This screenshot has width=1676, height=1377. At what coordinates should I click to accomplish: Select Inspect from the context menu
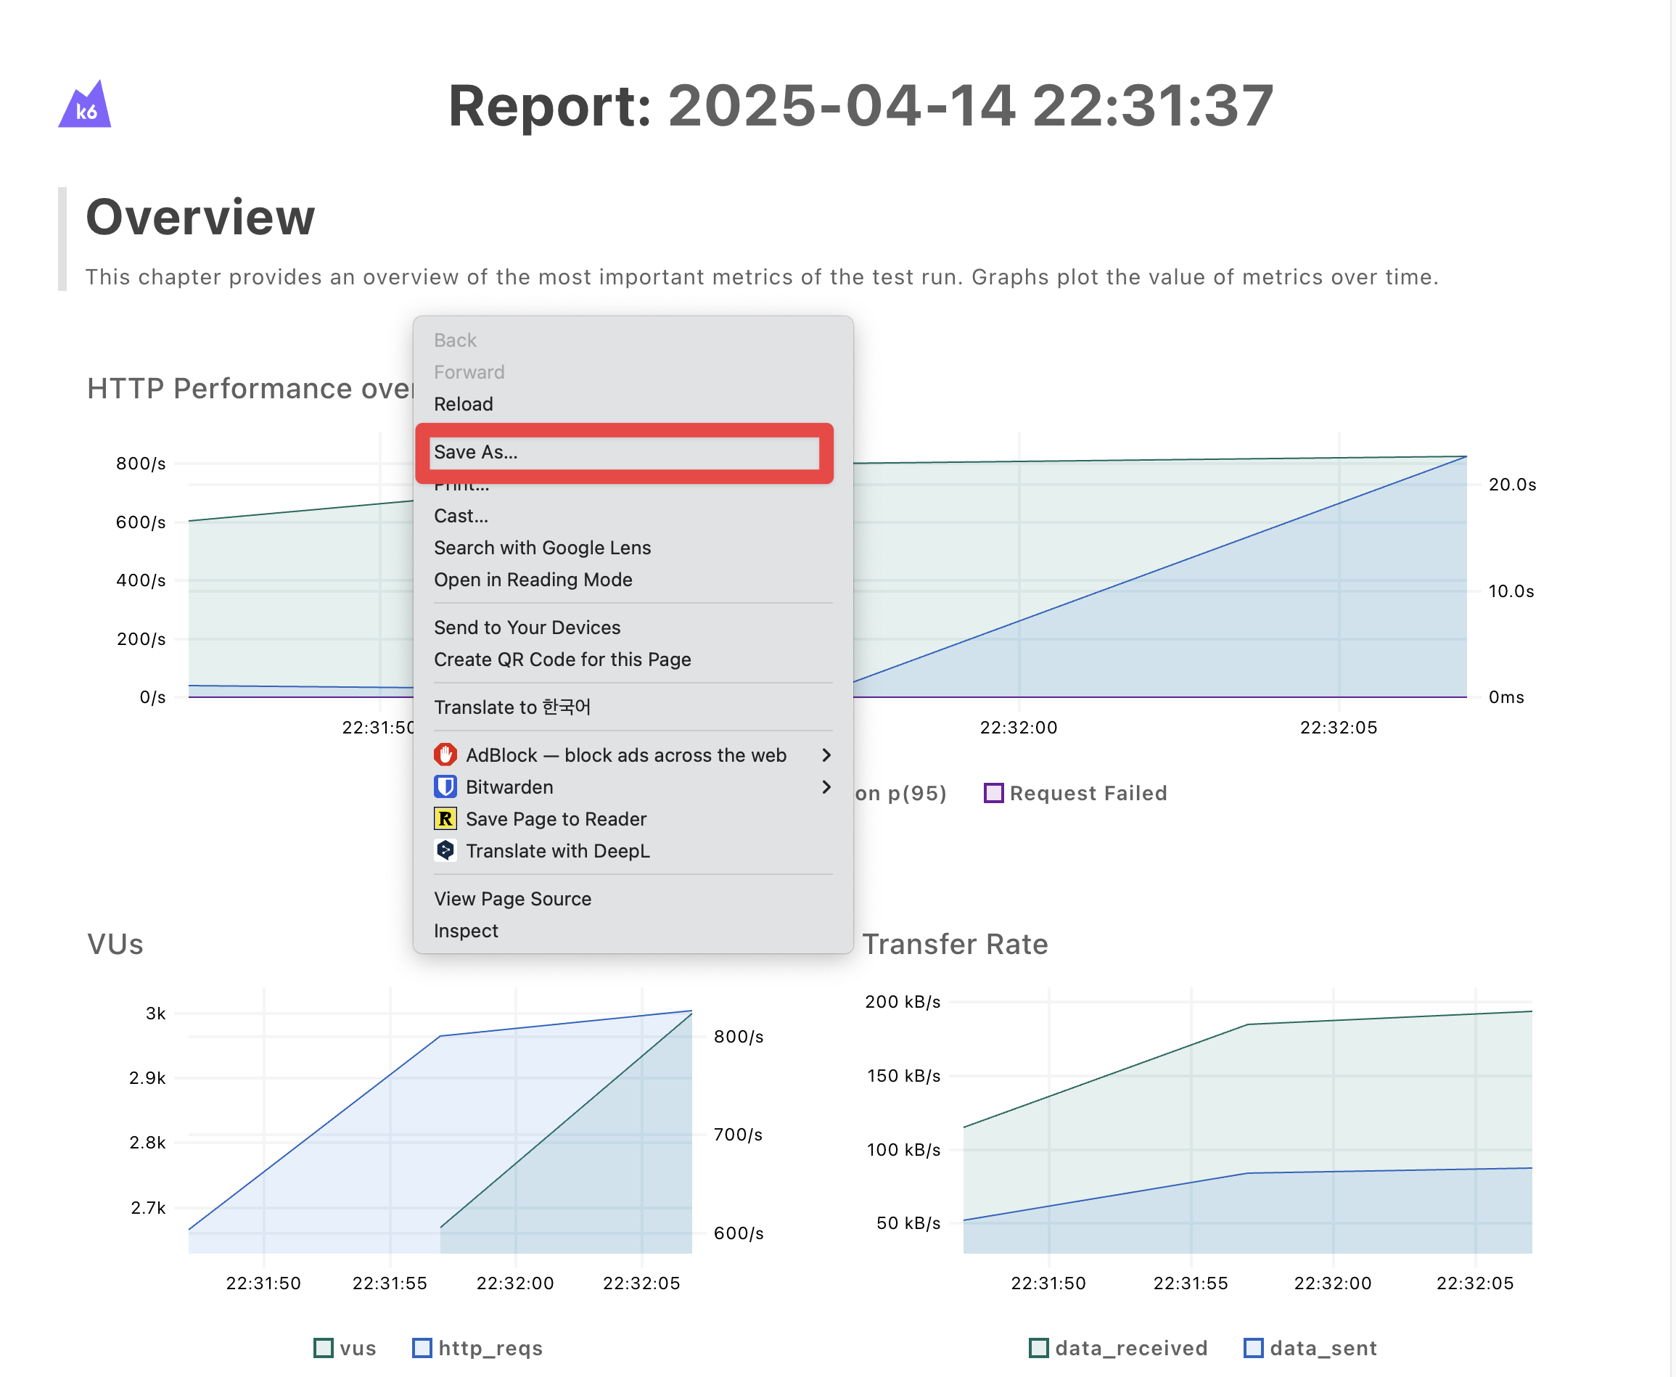466,930
